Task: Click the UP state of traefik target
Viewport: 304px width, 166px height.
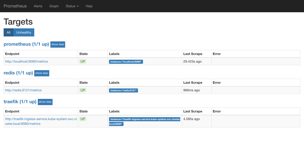Action: pyautogui.click(x=83, y=119)
